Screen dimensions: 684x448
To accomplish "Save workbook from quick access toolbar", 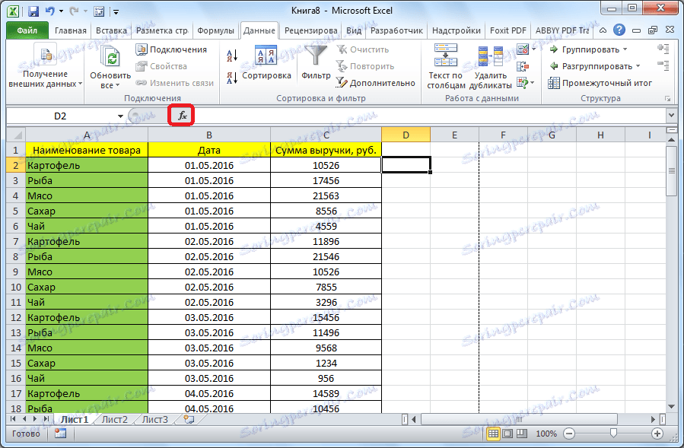I will [33, 11].
